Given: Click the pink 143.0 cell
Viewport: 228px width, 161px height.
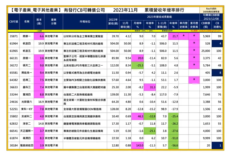Looking at the screenshot, I should coord(137,145).
